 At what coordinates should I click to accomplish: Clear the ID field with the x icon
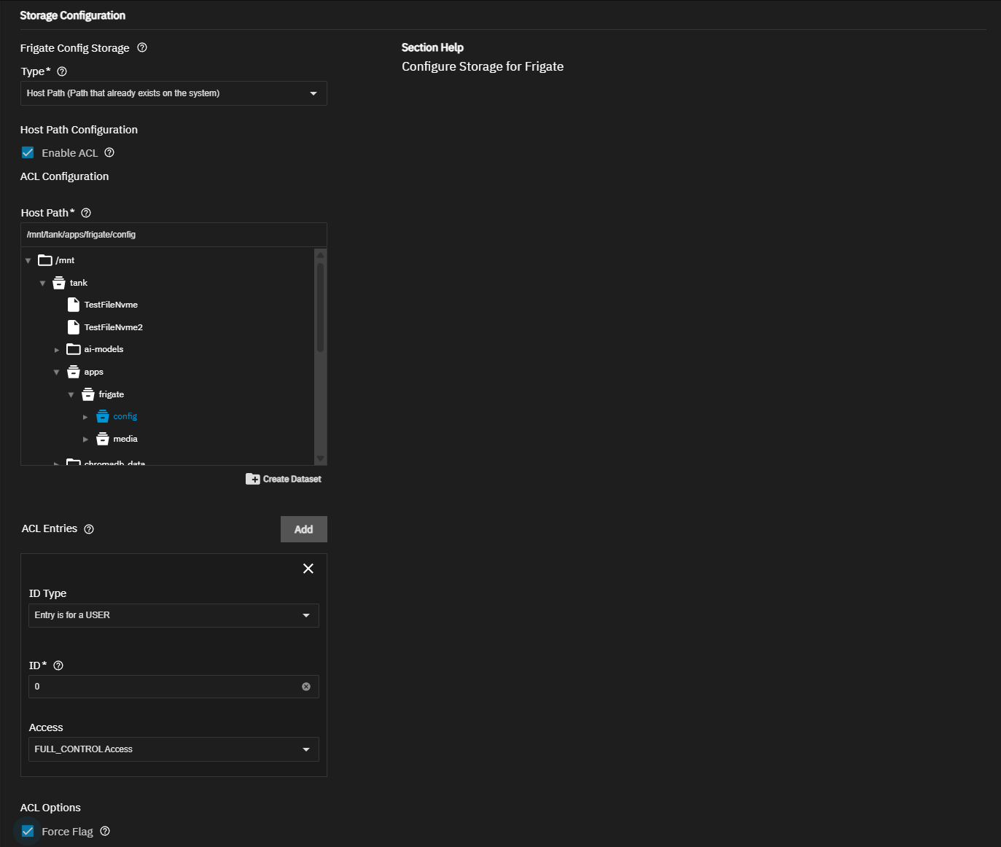coord(306,687)
